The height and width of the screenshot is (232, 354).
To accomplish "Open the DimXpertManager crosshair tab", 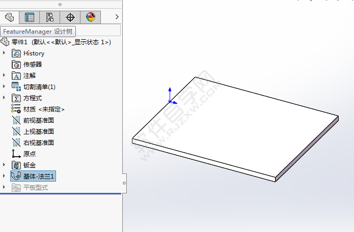I will pyautogui.click(x=70, y=17).
